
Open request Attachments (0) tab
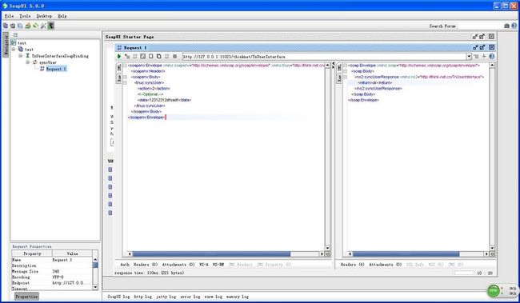178,265
